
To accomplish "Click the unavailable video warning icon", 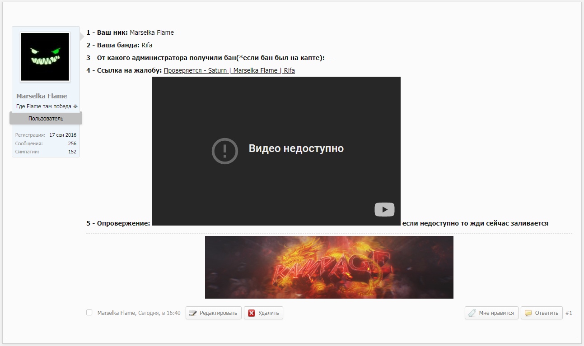I will point(225,151).
